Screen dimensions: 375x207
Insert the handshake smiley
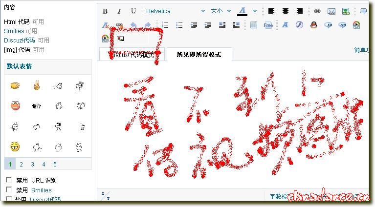coord(15,85)
